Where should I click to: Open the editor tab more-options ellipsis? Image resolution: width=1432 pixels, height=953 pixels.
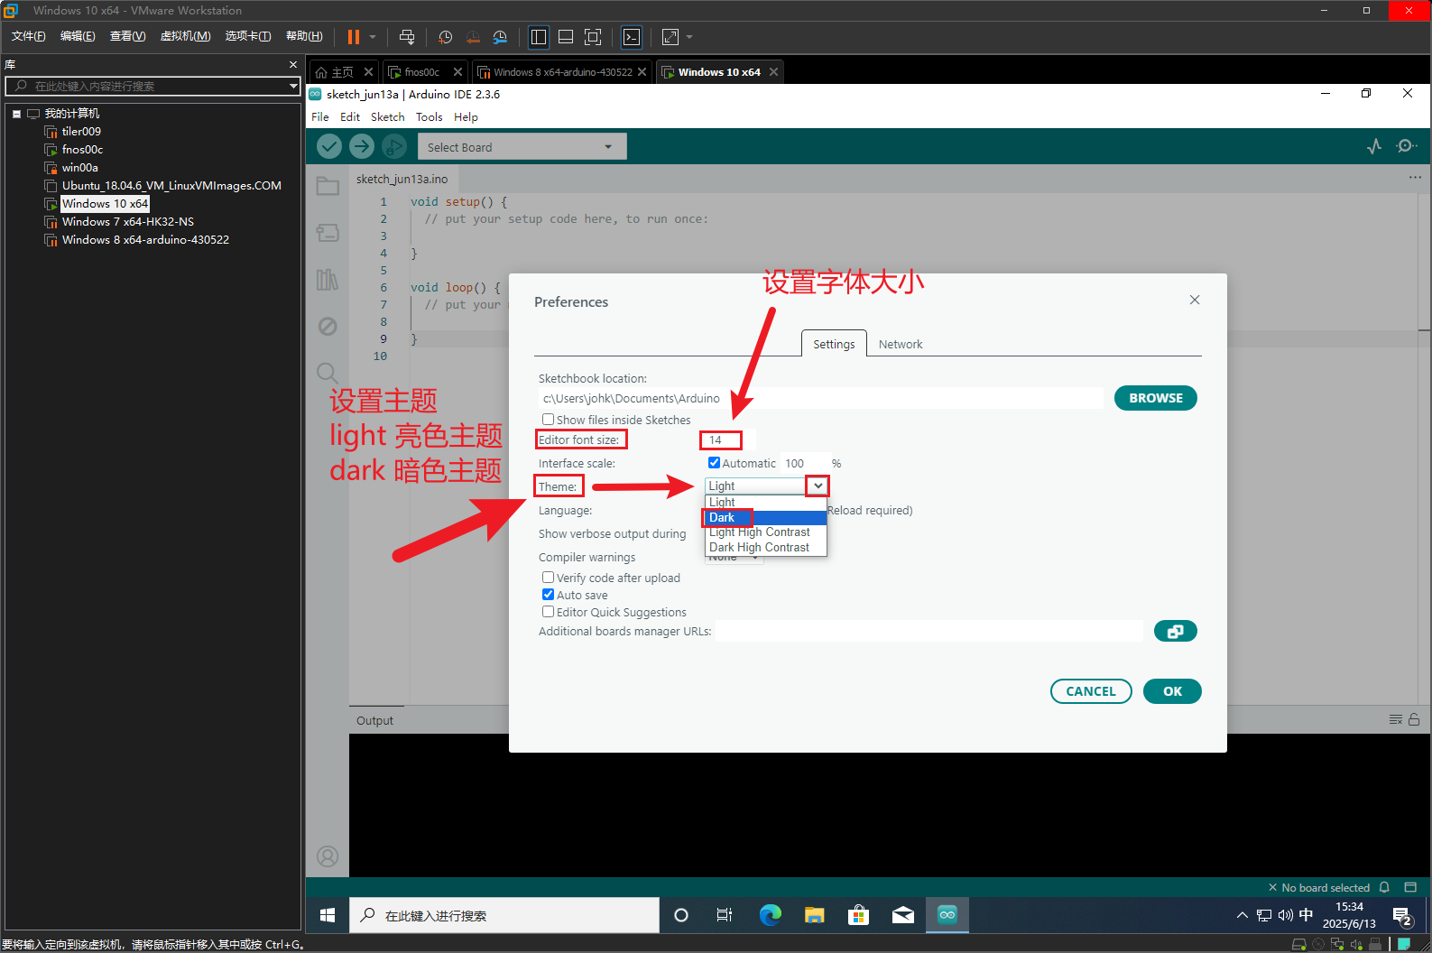tap(1415, 178)
